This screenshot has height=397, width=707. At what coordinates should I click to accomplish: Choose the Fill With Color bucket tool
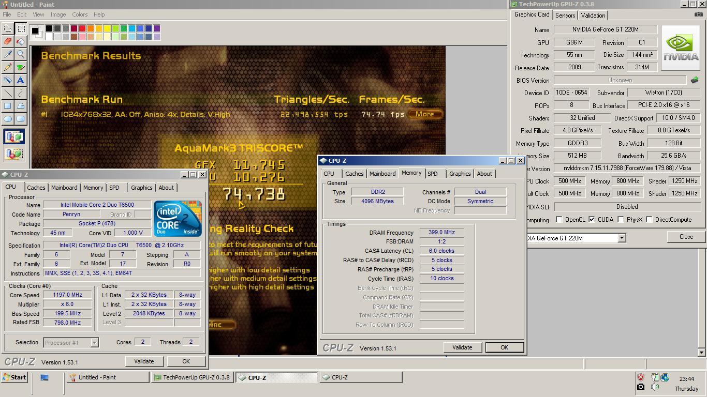point(21,41)
